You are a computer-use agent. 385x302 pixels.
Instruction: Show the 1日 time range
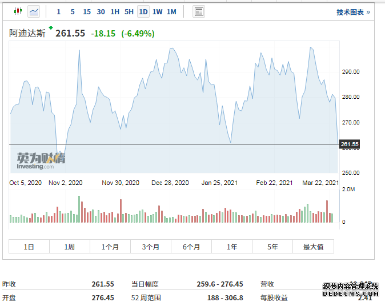click(29, 247)
